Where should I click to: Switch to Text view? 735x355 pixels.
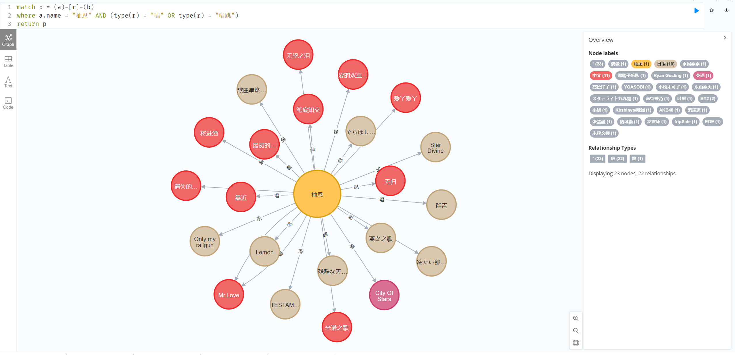[8, 82]
